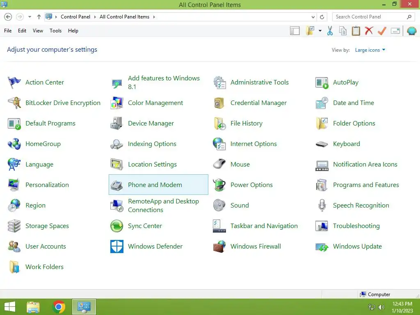
Task: Open the recent locations arrow dropdown
Action: click(30, 17)
